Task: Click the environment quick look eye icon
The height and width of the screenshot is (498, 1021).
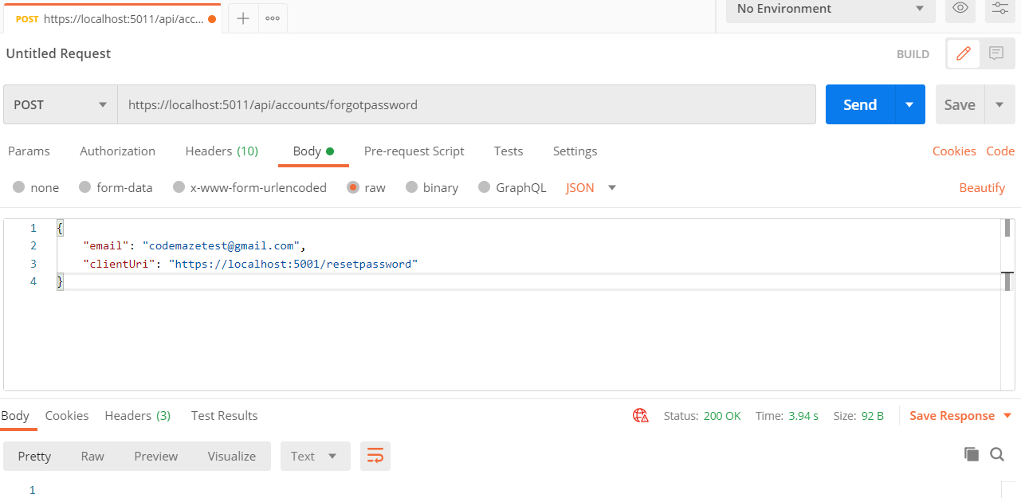Action: point(960,9)
